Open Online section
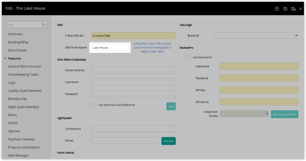The image size is (306, 161). click(x=13, y=123)
